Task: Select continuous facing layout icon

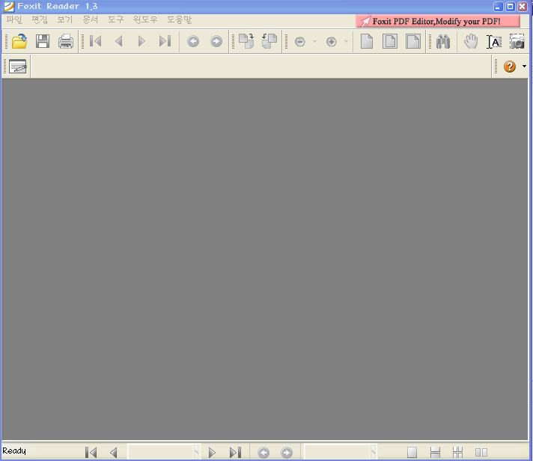Action: pos(458,452)
